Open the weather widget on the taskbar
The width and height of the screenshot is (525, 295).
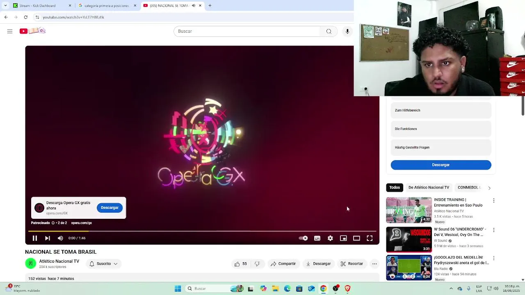23,288
